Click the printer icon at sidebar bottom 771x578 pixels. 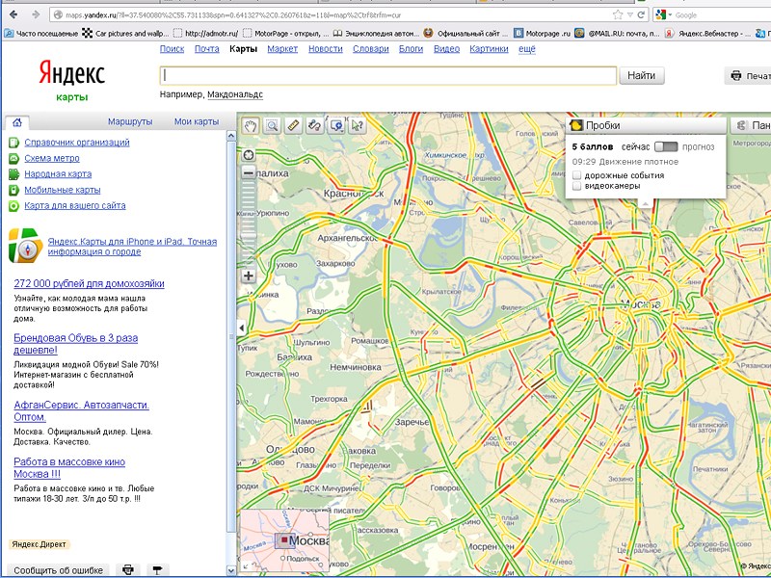coord(128,569)
